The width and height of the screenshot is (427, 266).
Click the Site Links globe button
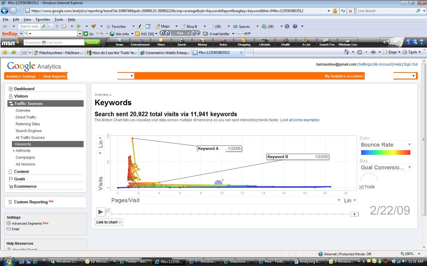(120, 34)
